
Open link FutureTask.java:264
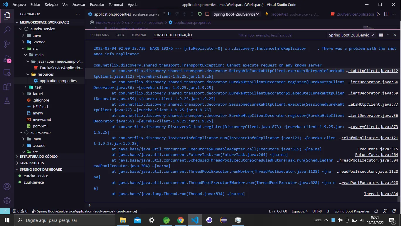pyautogui.click(x=377, y=155)
